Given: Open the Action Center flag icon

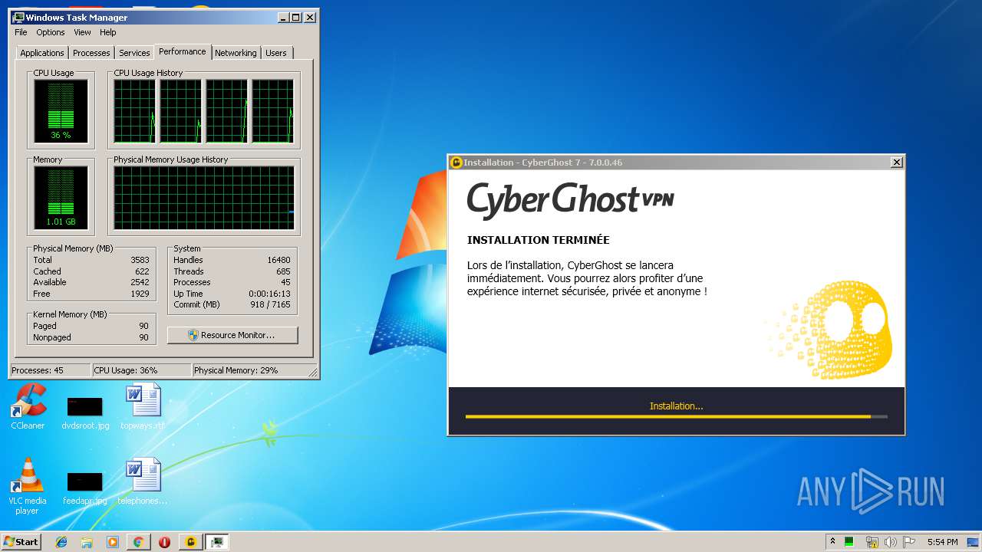Looking at the screenshot, I should [909, 542].
